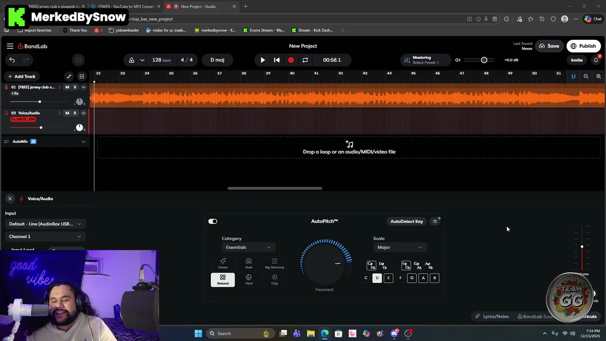Click the Voice/Audio track microphone icon

pos(6,113)
